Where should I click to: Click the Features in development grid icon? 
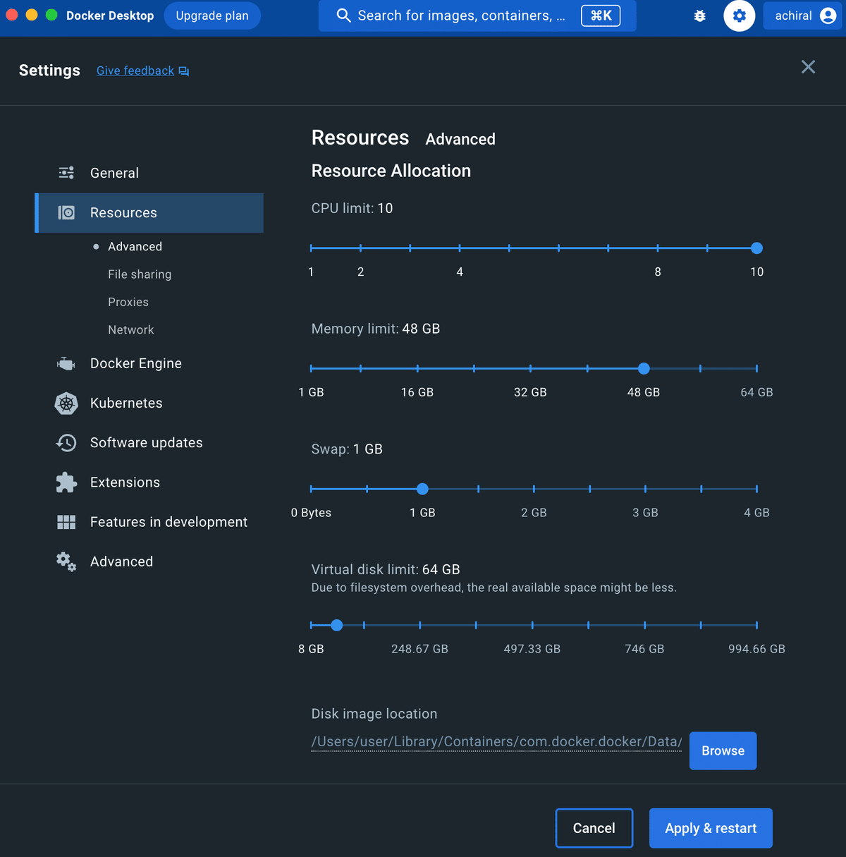[x=66, y=522]
